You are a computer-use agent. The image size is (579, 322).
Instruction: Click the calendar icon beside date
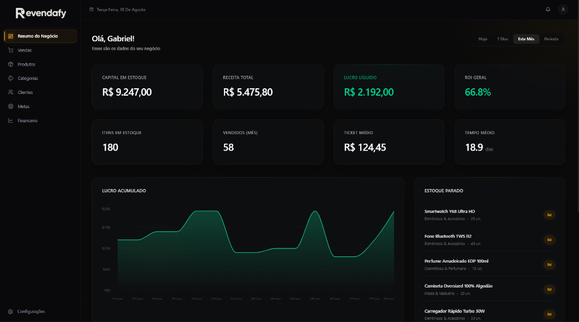point(92,10)
